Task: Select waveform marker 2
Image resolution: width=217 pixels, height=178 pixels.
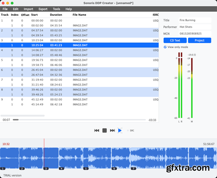Action: (22, 168)
